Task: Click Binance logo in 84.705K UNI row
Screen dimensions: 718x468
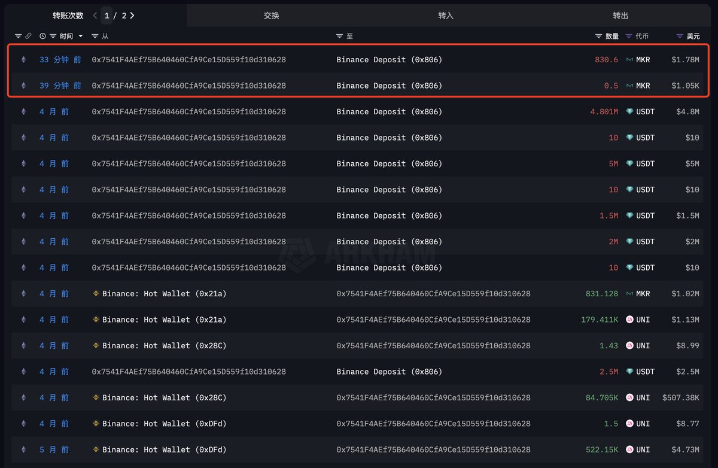Action: click(x=96, y=397)
